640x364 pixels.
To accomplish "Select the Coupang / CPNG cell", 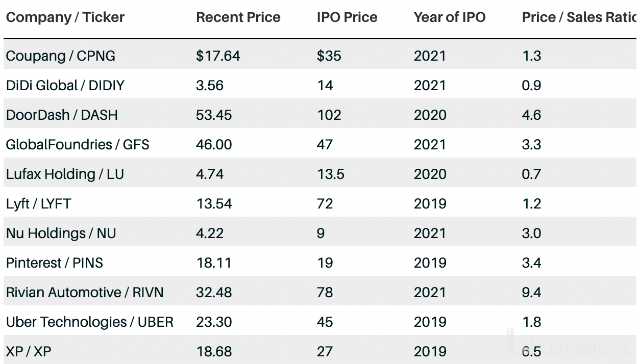I will [61, 56].
